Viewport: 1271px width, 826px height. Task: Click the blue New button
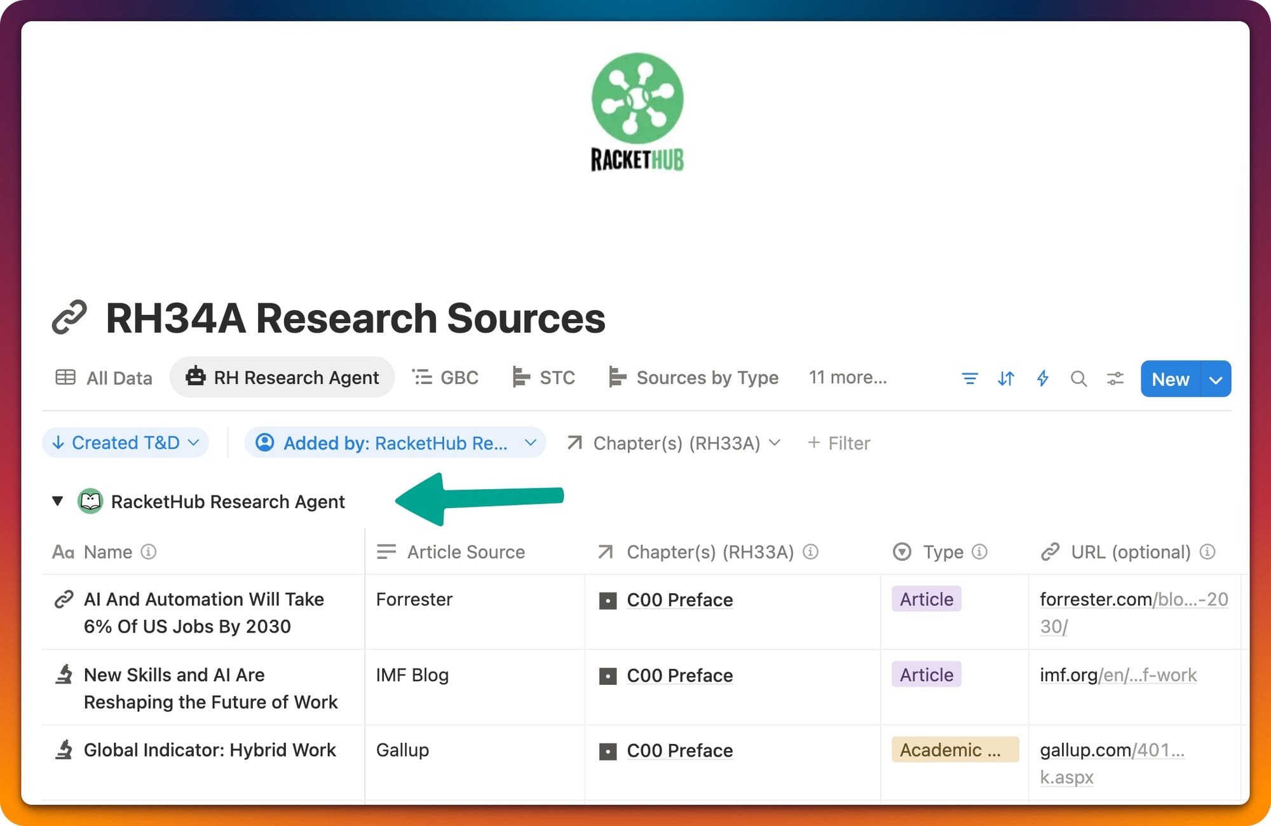coord(1170,379)
